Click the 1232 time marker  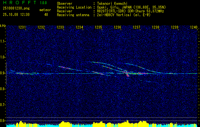(x=41, y=27)
